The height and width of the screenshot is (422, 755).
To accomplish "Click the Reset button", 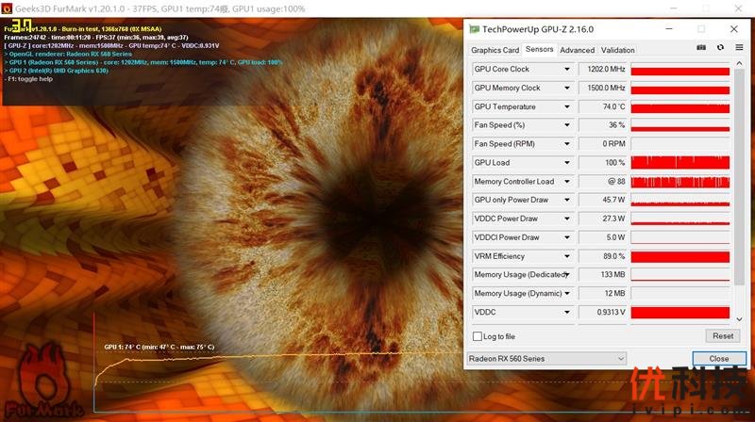I will point(723,336).
